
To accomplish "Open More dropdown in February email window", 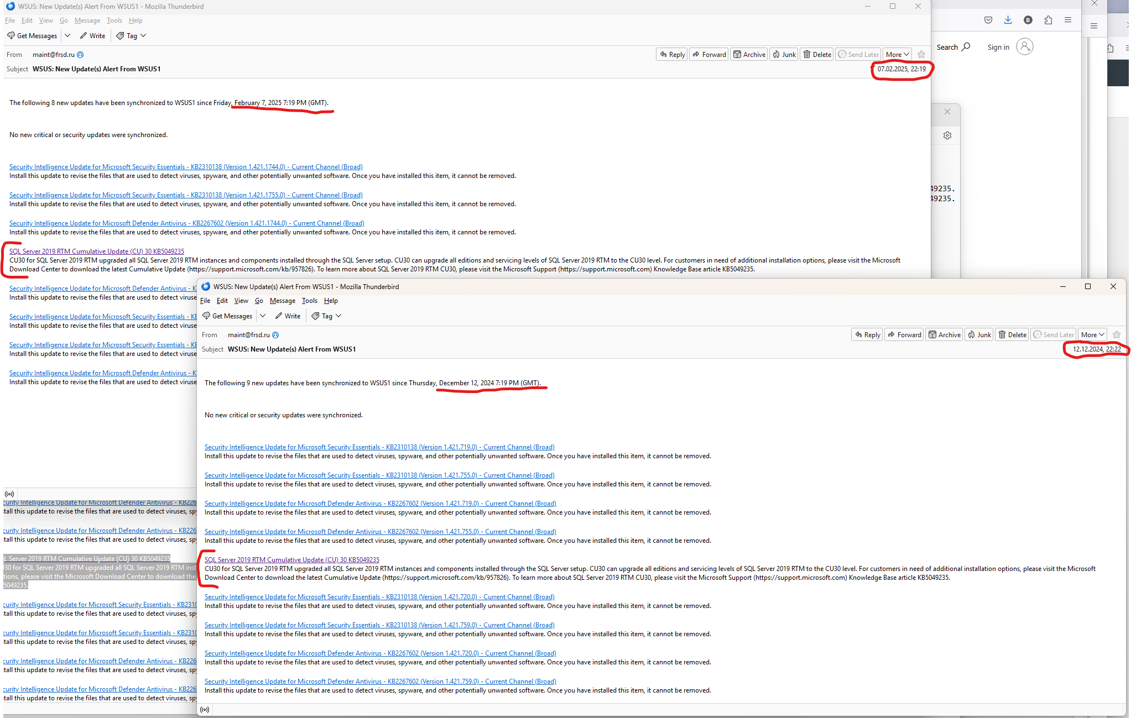I will [897, 54].
